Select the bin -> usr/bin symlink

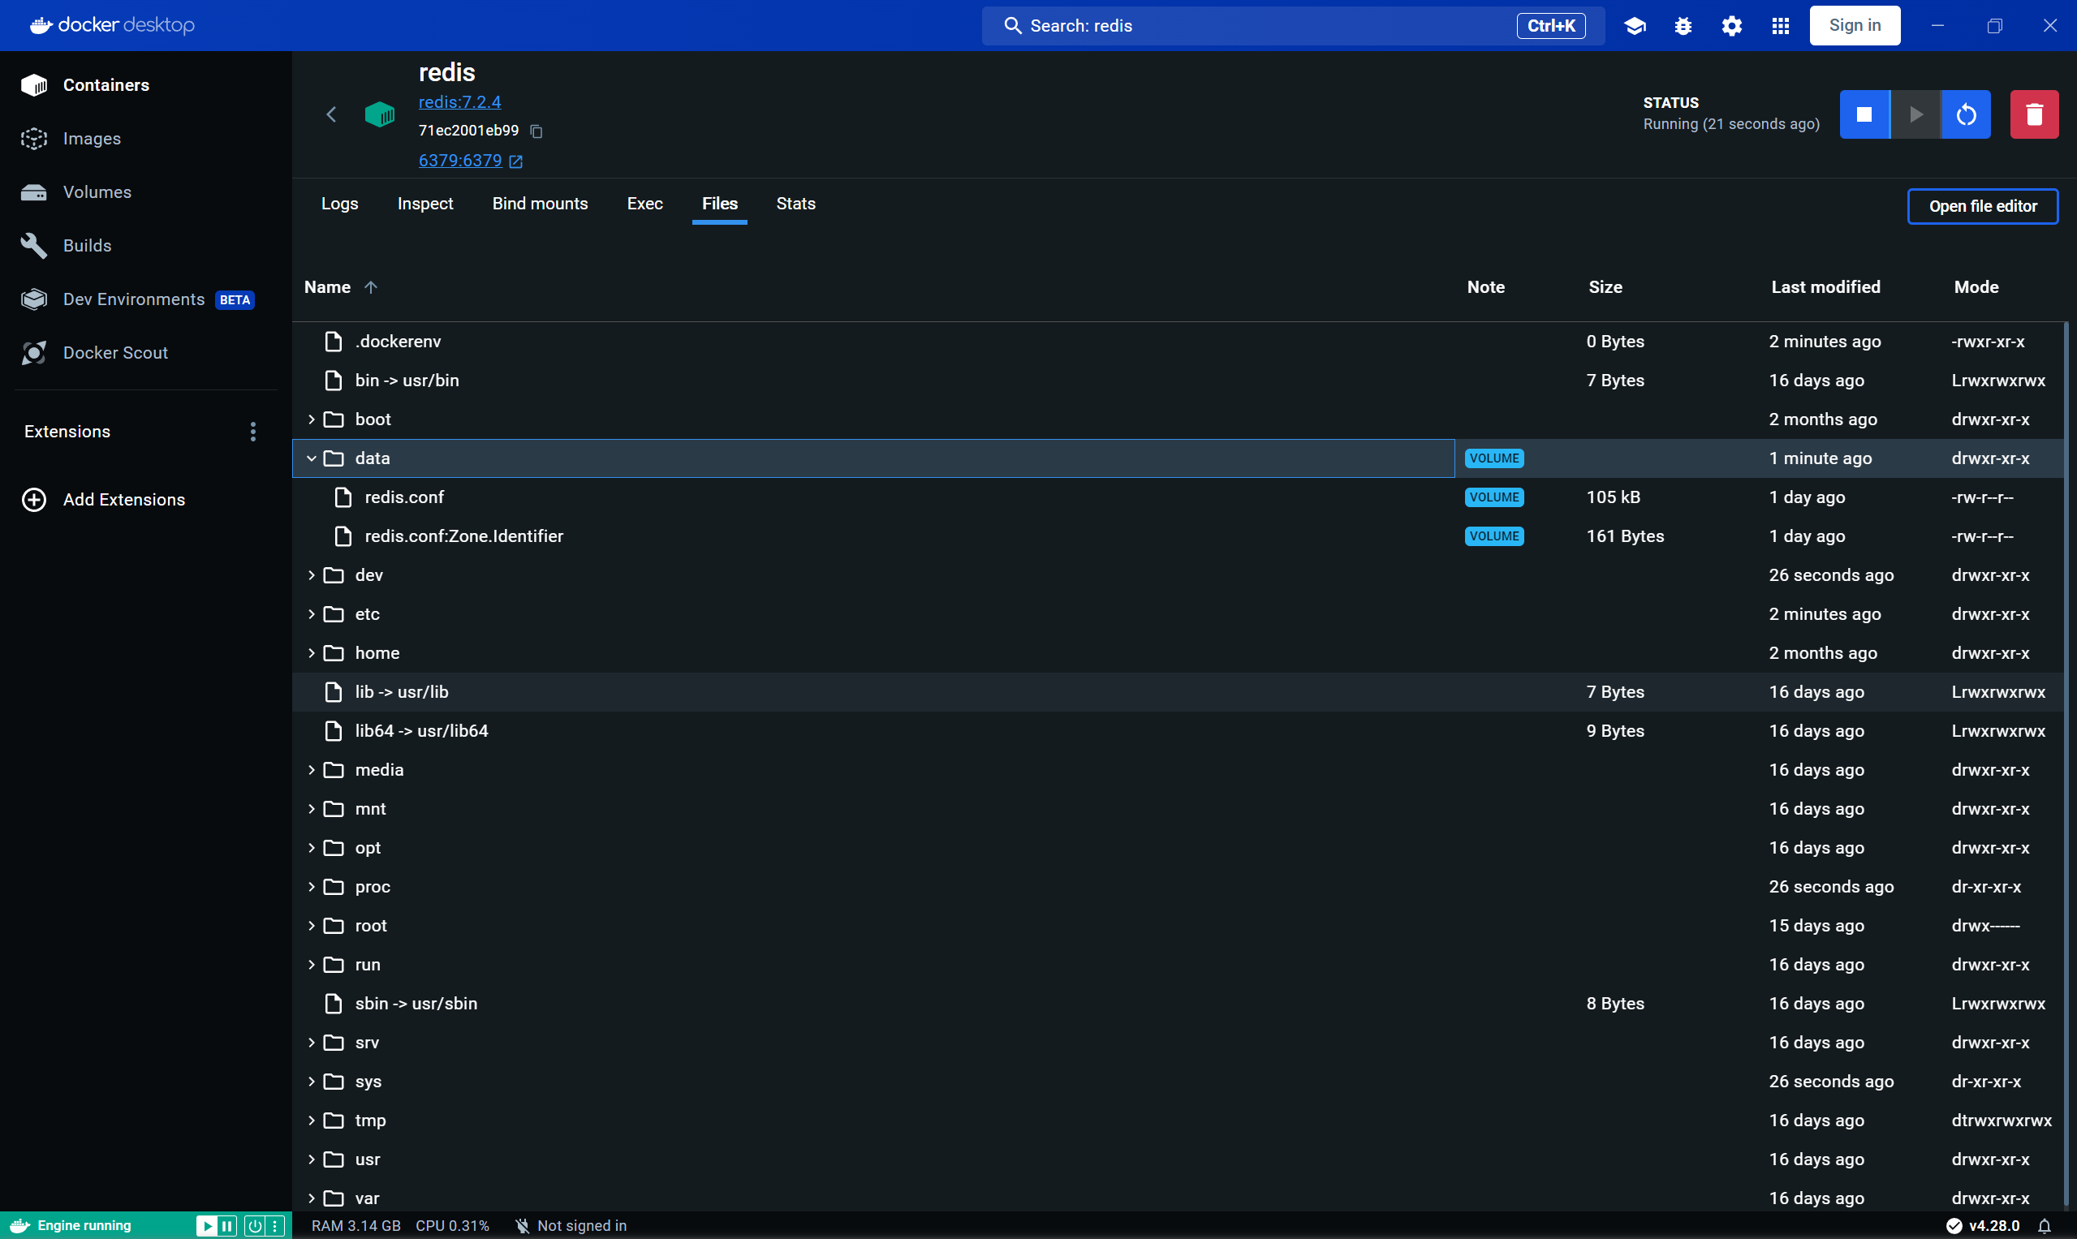click(x=1179, y=381)
